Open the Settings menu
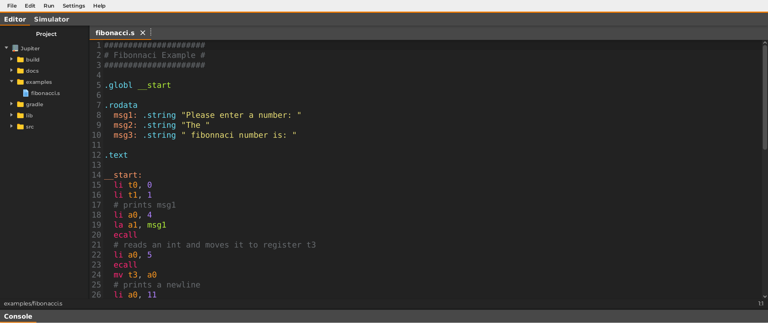 (74, 6)
